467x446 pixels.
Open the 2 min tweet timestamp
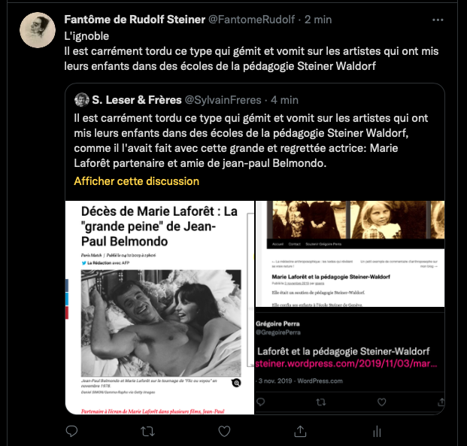pos(318,20)
